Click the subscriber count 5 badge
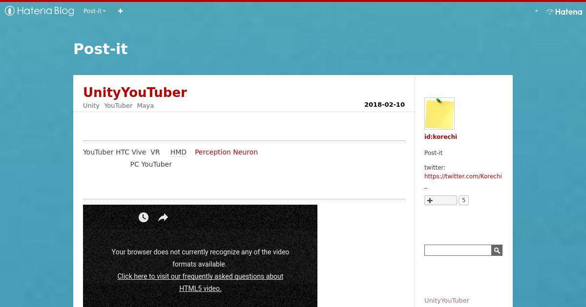Screen dimensions: 586x307 point(464,200)
